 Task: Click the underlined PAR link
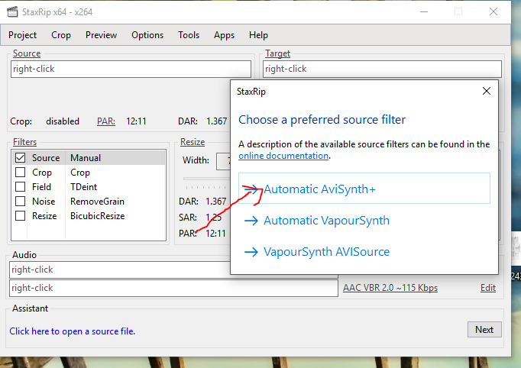[x=106, y=121]
